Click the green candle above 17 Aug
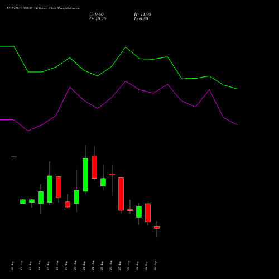 point(50,189)
